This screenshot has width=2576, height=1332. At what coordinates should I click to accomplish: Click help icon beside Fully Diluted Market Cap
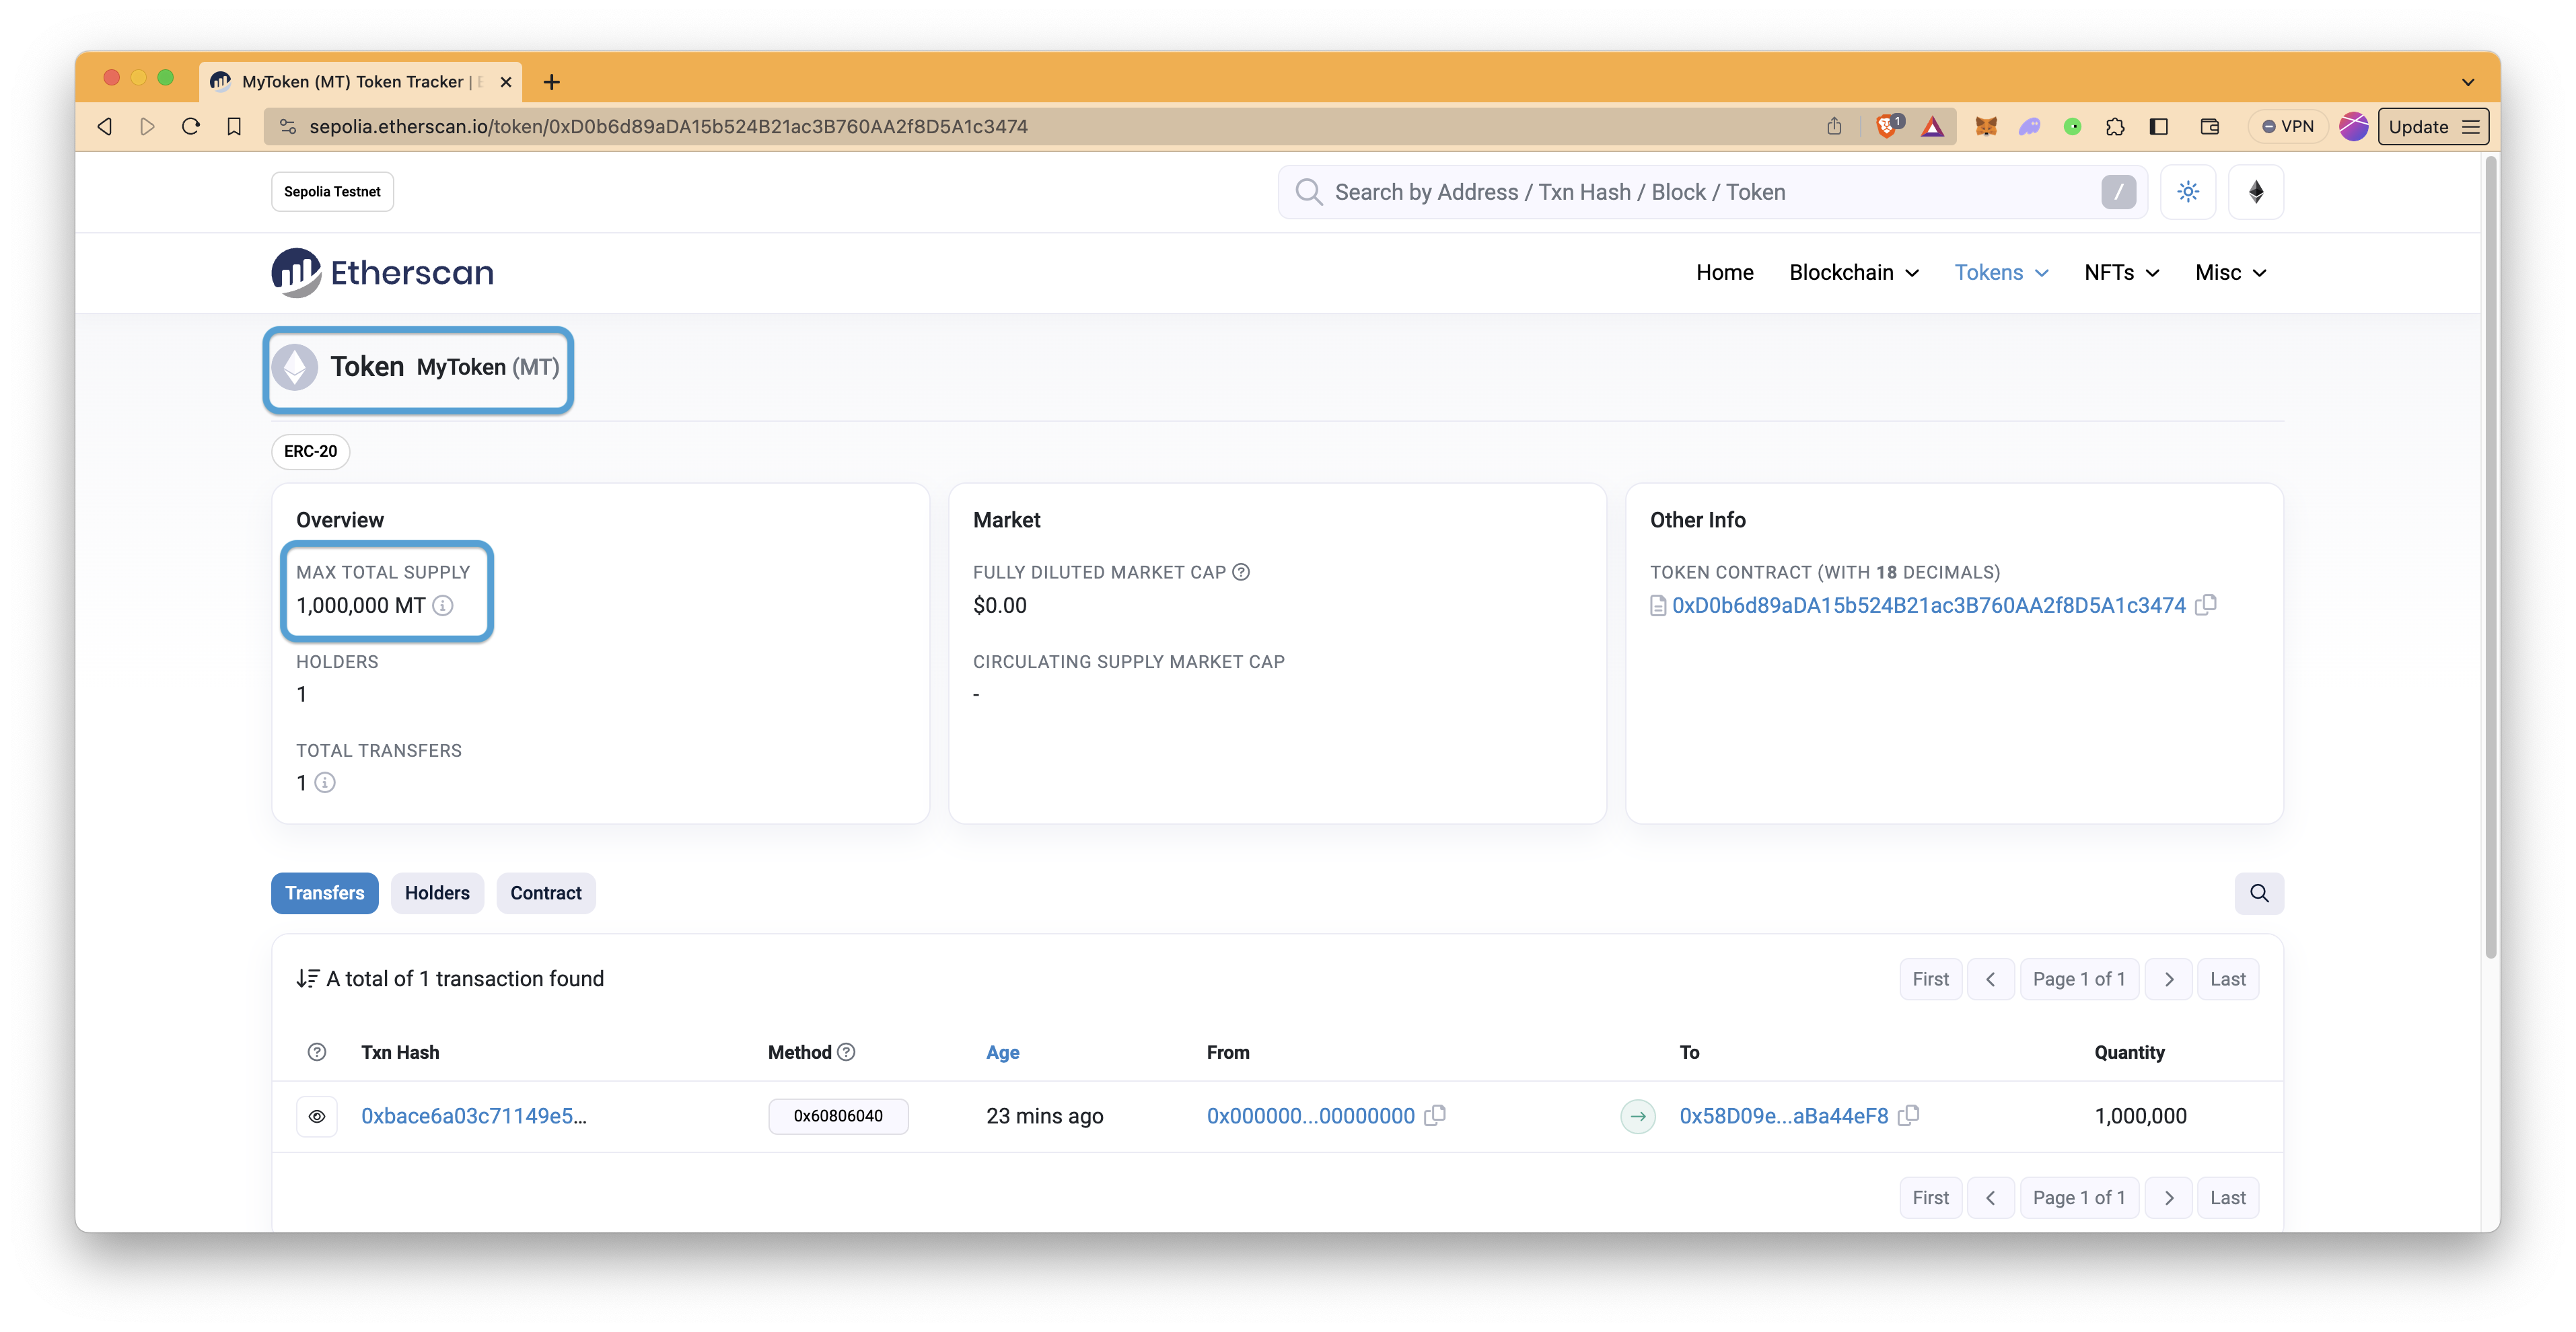(1241, 572)
